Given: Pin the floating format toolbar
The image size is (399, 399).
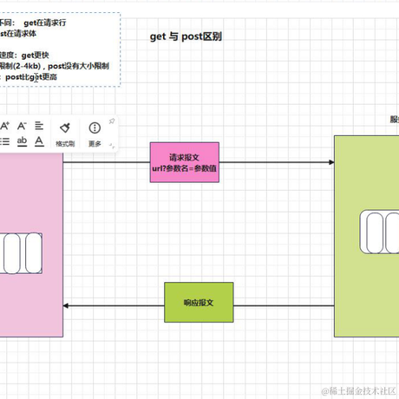Looking at the screenshot, I should point(112,121).
